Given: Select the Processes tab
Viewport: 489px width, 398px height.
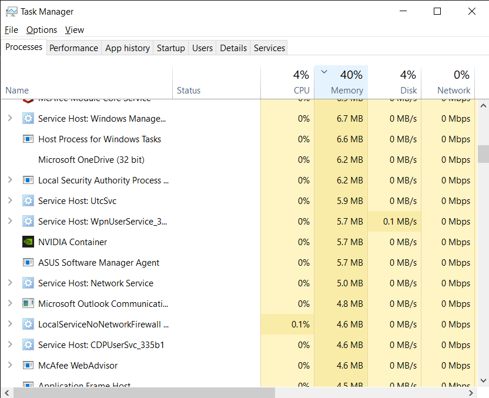Looking at the screenshot, I should [24, 47].
